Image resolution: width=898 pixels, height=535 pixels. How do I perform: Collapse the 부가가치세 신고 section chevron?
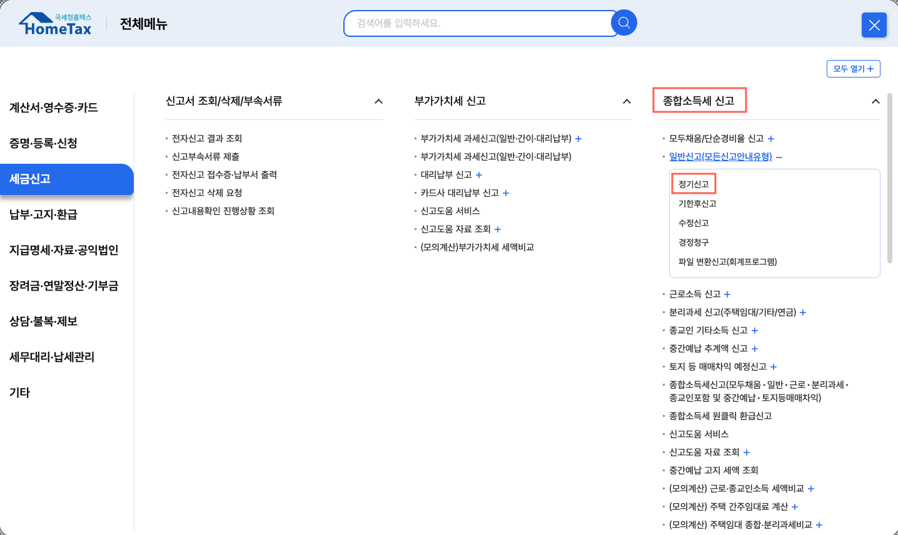[627, 101]
